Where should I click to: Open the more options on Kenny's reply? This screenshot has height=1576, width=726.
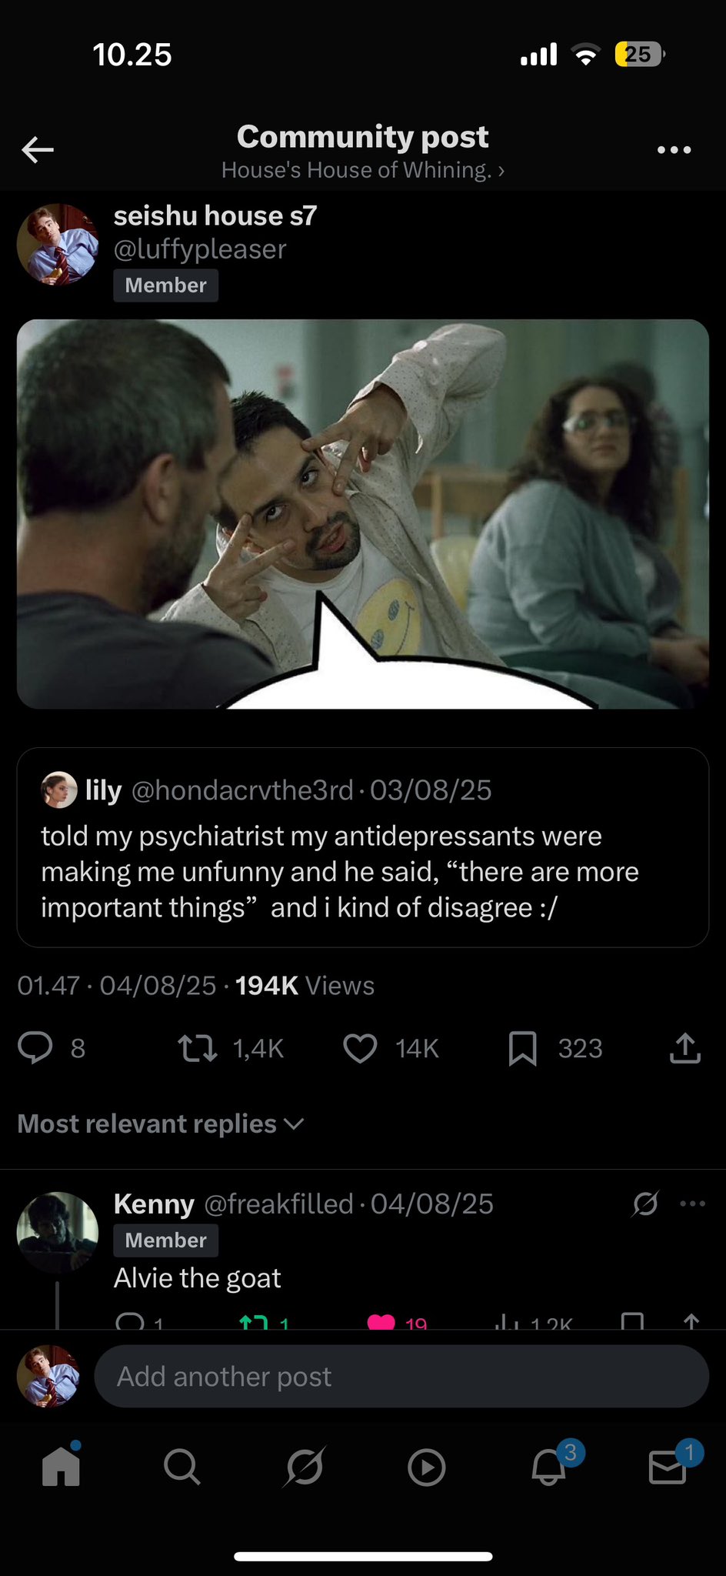(692, 1204)
